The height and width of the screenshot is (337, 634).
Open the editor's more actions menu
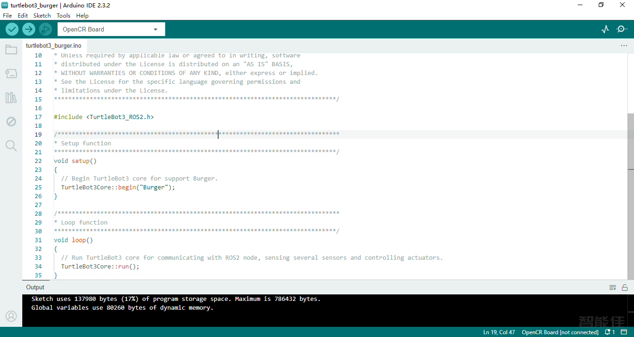pos(624,45)
